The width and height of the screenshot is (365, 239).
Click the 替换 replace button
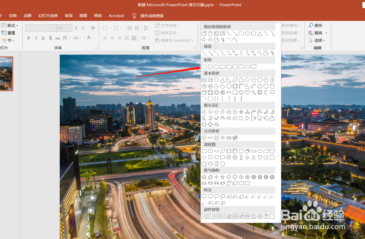[316, 33]
